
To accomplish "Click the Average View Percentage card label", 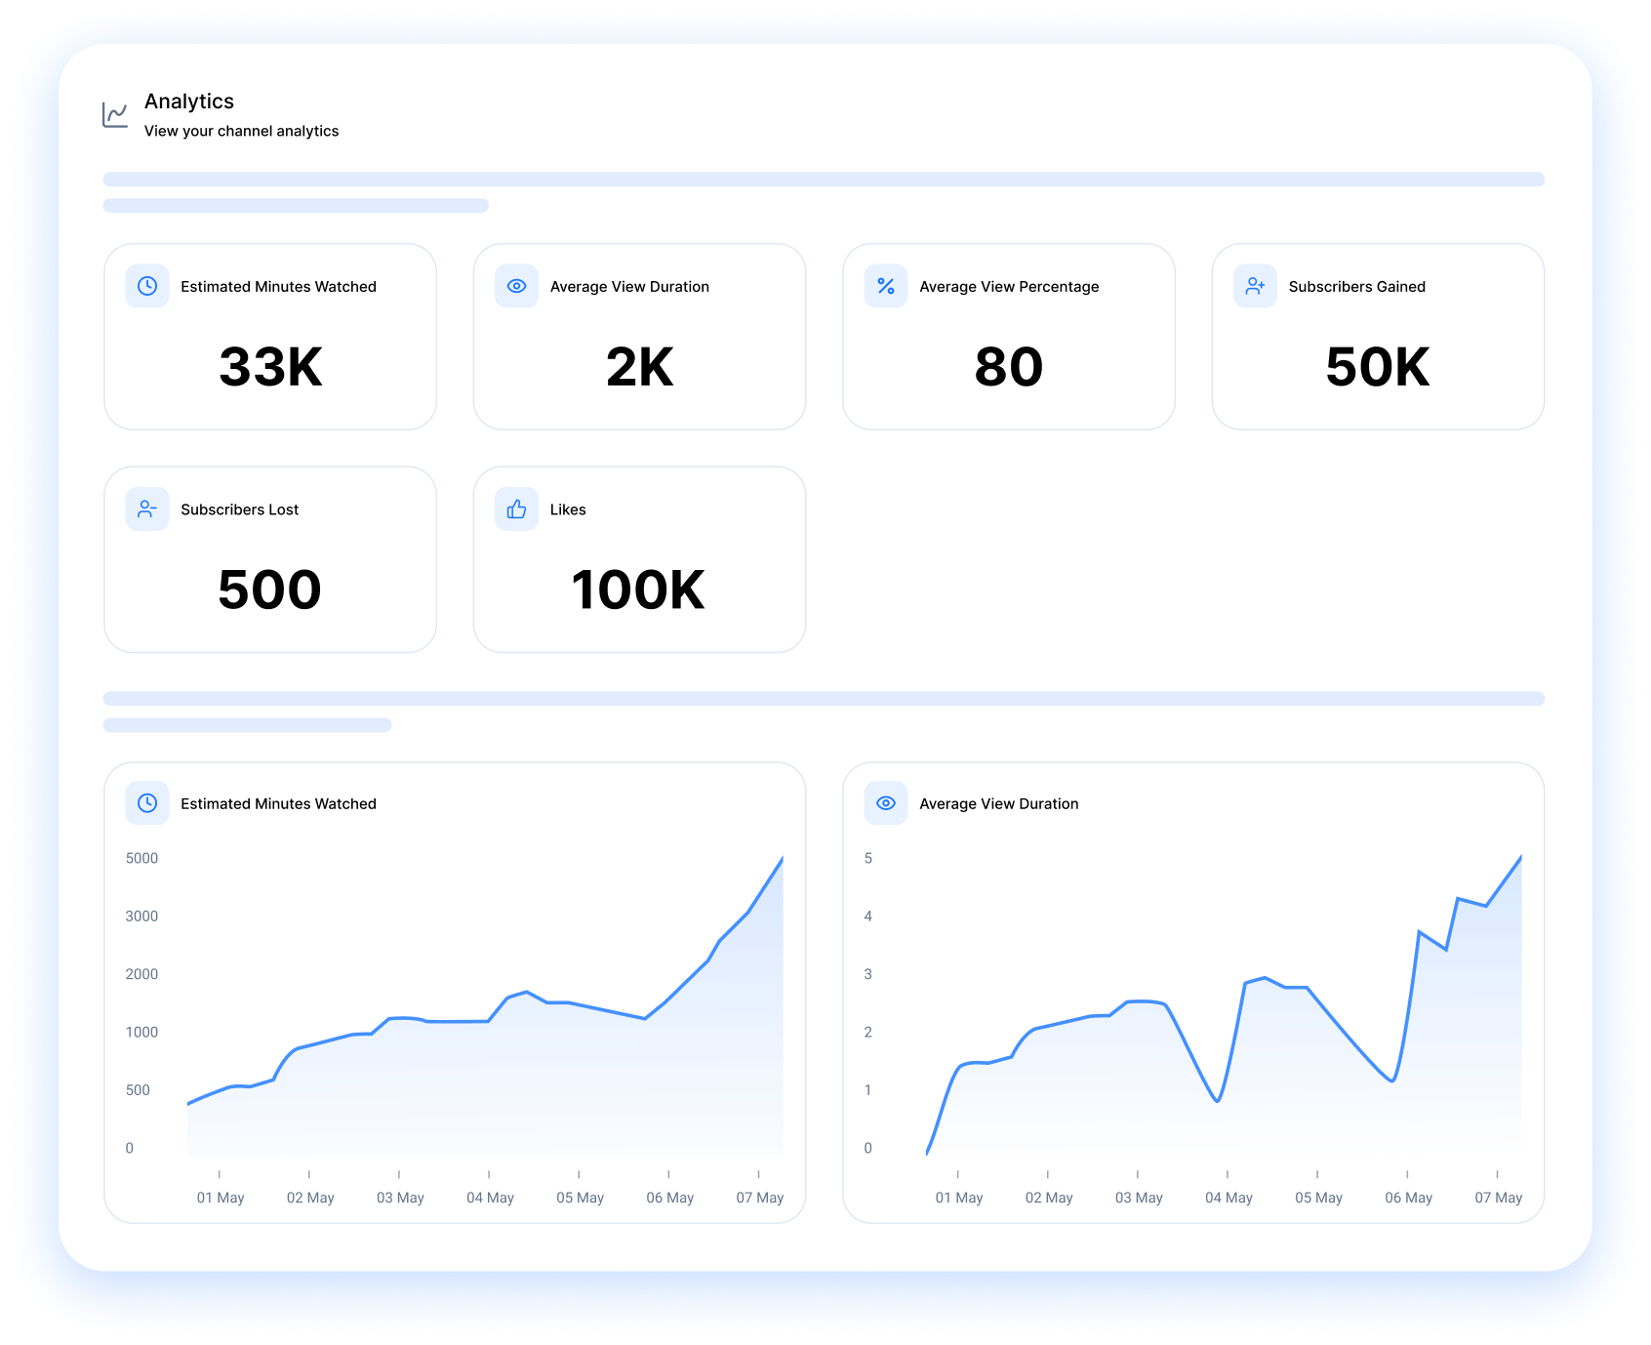I will point(1009,286).
